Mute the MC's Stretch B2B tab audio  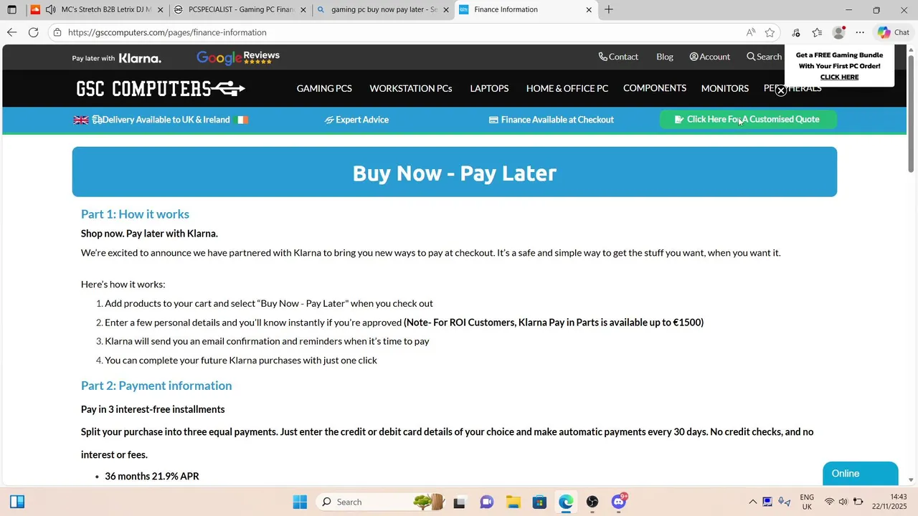(x=50, y=9)
